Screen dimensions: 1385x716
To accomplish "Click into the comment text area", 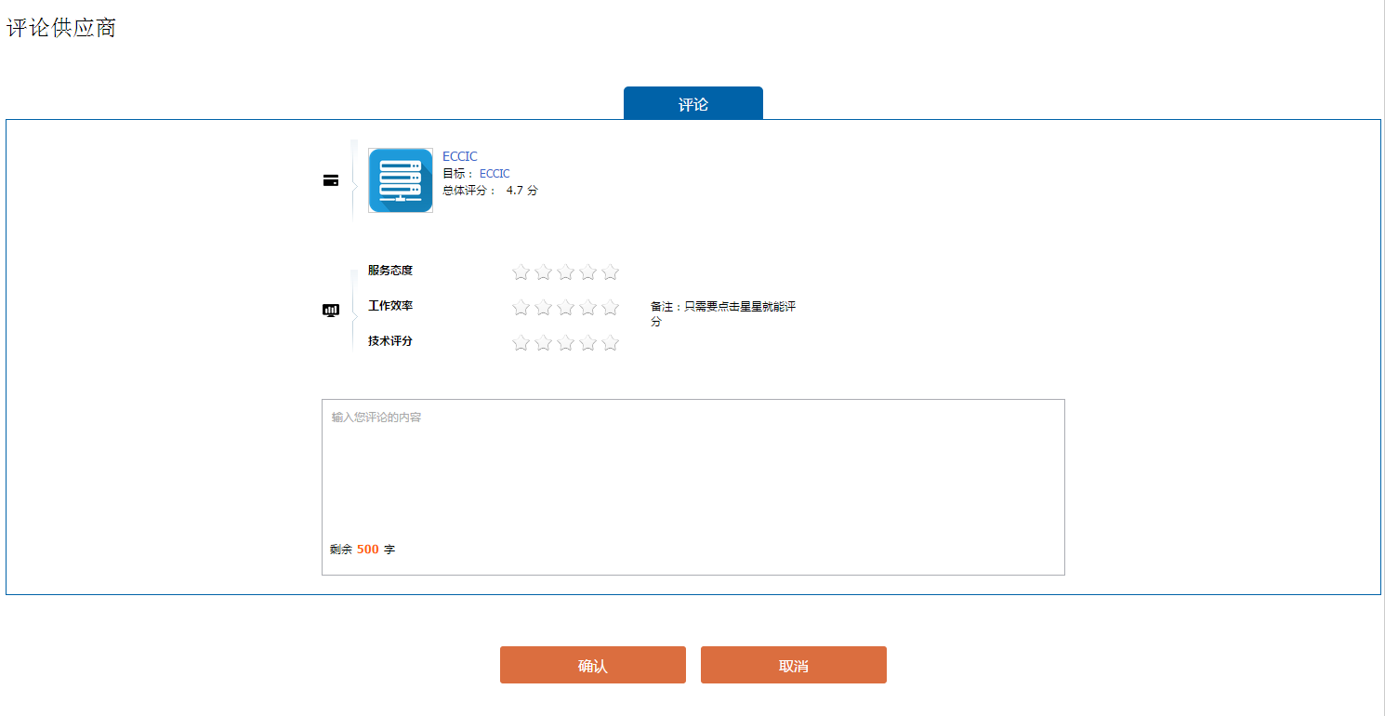I will click(692, 474).
